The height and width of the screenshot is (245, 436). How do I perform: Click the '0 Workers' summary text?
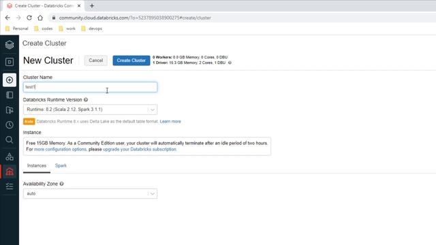tap(190, 57)
